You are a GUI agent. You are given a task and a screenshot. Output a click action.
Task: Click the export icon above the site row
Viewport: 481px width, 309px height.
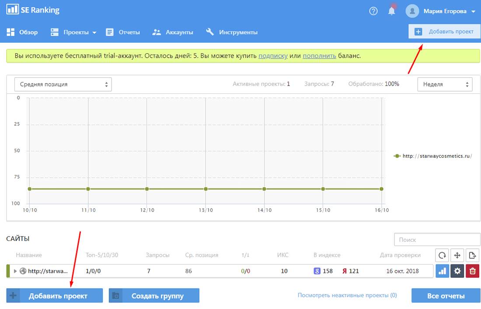click(472, 255)
